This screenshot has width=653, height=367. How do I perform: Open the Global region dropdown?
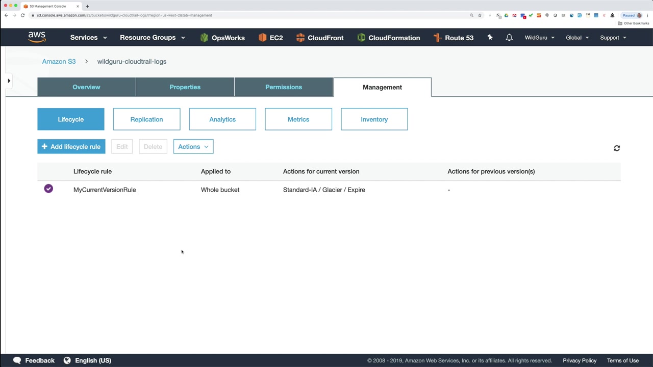(x=577, y=38)
